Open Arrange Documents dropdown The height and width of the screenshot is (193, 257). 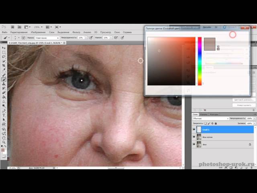[49, 27]
